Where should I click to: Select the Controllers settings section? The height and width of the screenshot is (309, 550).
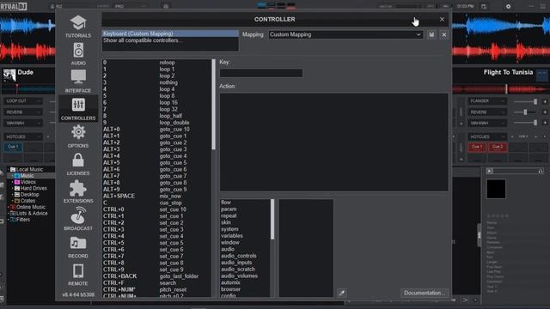point(78,109)
